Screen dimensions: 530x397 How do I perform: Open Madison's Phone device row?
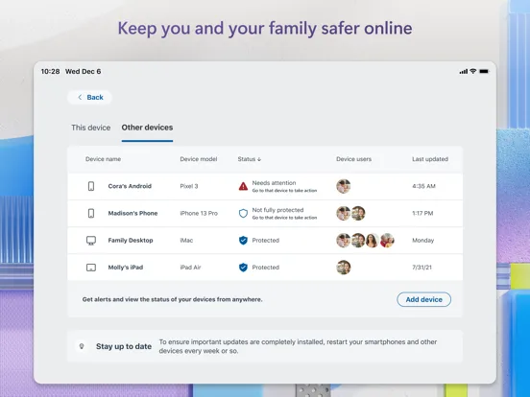click(265, 213)
